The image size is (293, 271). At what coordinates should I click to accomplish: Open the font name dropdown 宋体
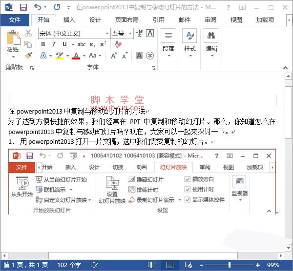tap(107, 33)
